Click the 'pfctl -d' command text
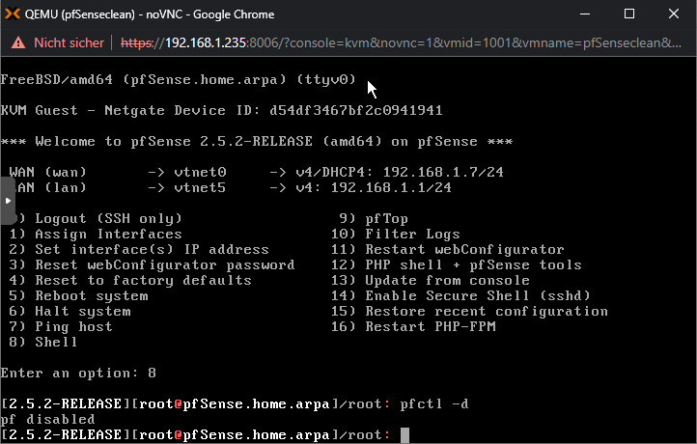The height and width of the screenshot is (444, 697). point(434,404)
